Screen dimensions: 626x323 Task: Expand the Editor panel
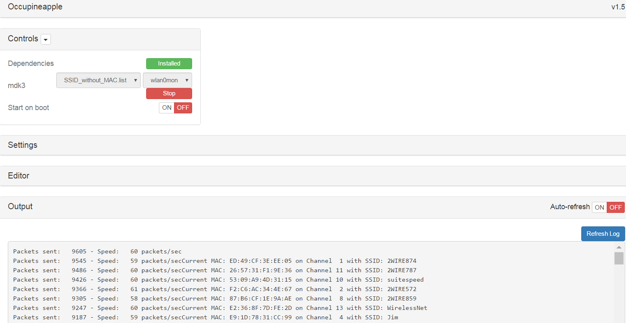coord(19,176)
